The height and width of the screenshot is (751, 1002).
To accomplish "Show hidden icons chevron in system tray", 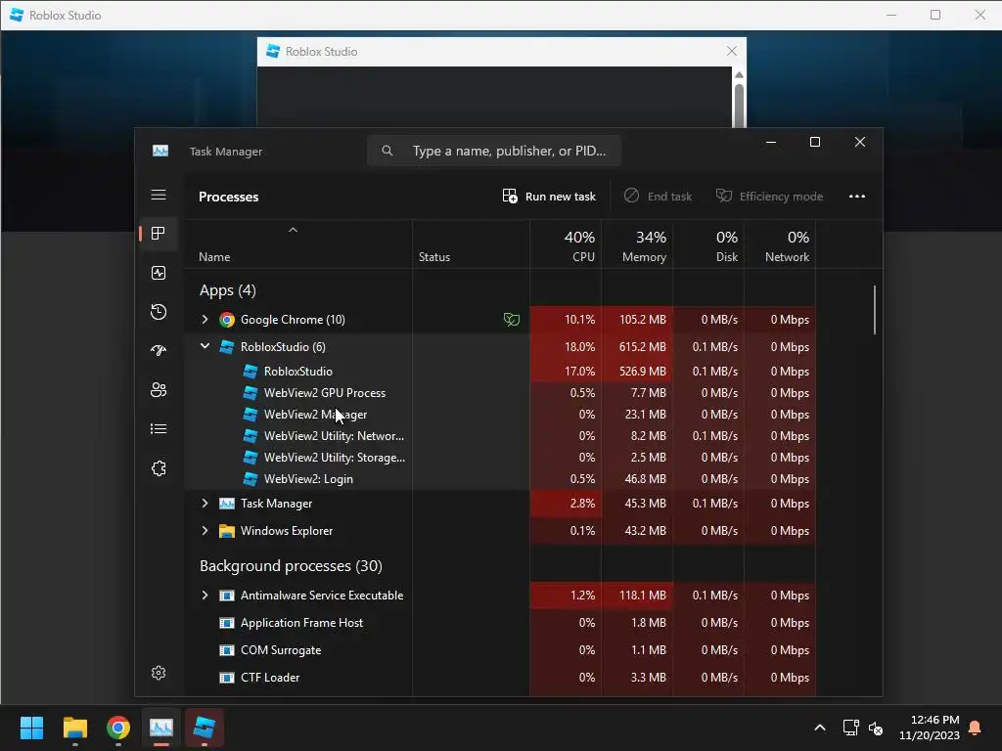I will coord(820,728).
